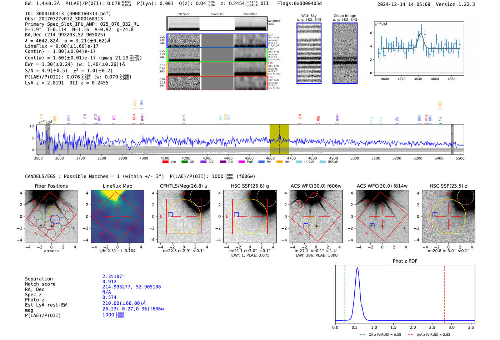Viewport: 500px width, 340px height.
Task: Click the blue 214.993277, 52.905108 coordinates
Action: pyautogui.click(x=131, y=287)
